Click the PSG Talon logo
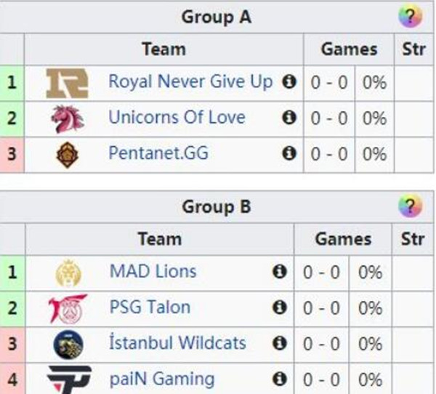 pos(68,309)
